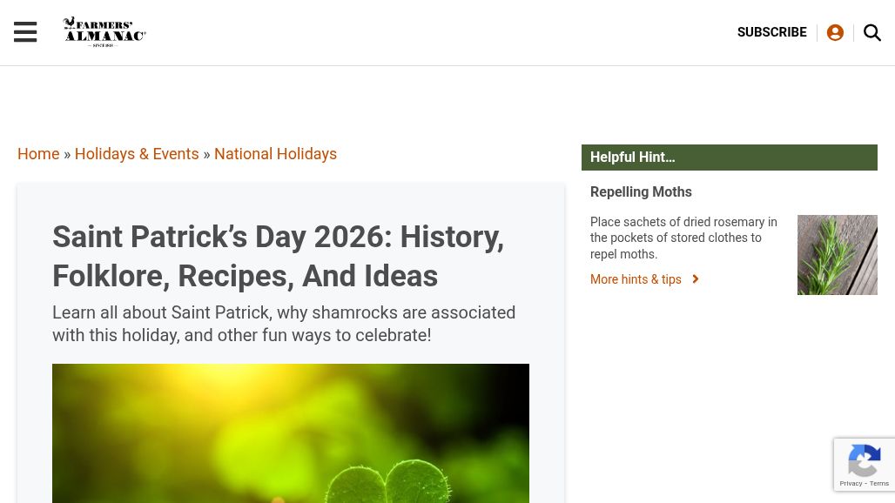Open reCAPTCHA Privacy link
895x503 pixels.
tap(850, 484)
